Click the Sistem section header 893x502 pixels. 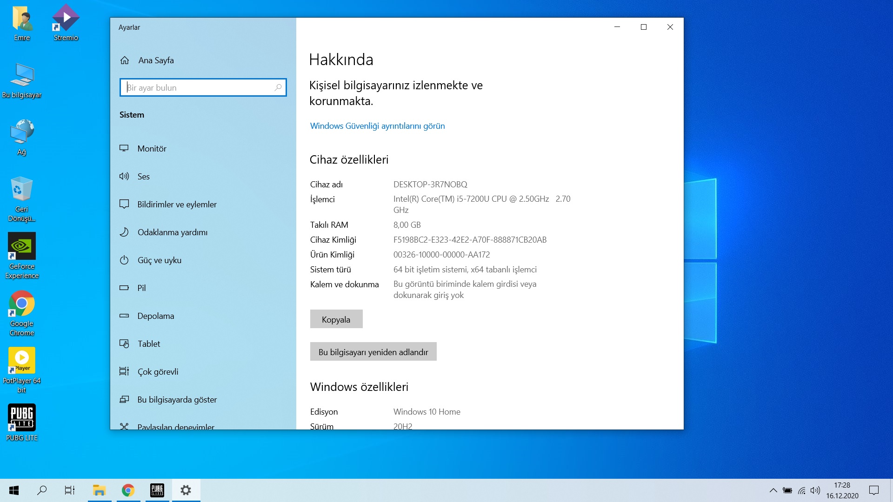click(x=132, y=115)
